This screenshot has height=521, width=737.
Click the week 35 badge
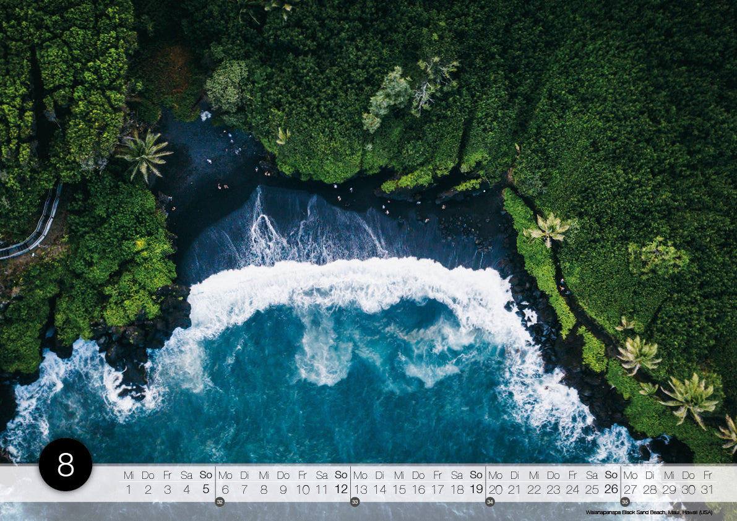coord(625,502)
